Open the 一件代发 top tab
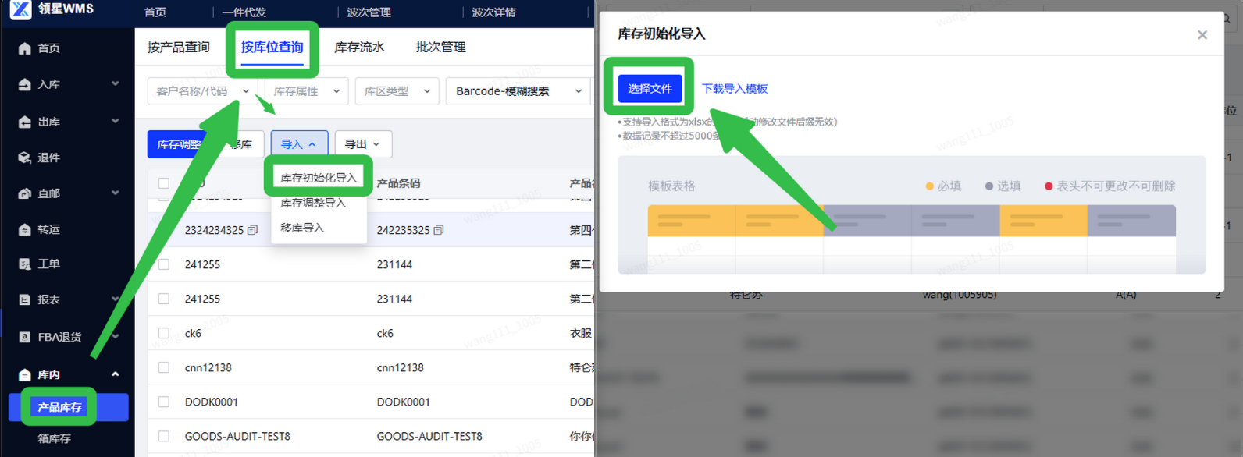Viewport: 1243px width, 457px height. (244, 12)
